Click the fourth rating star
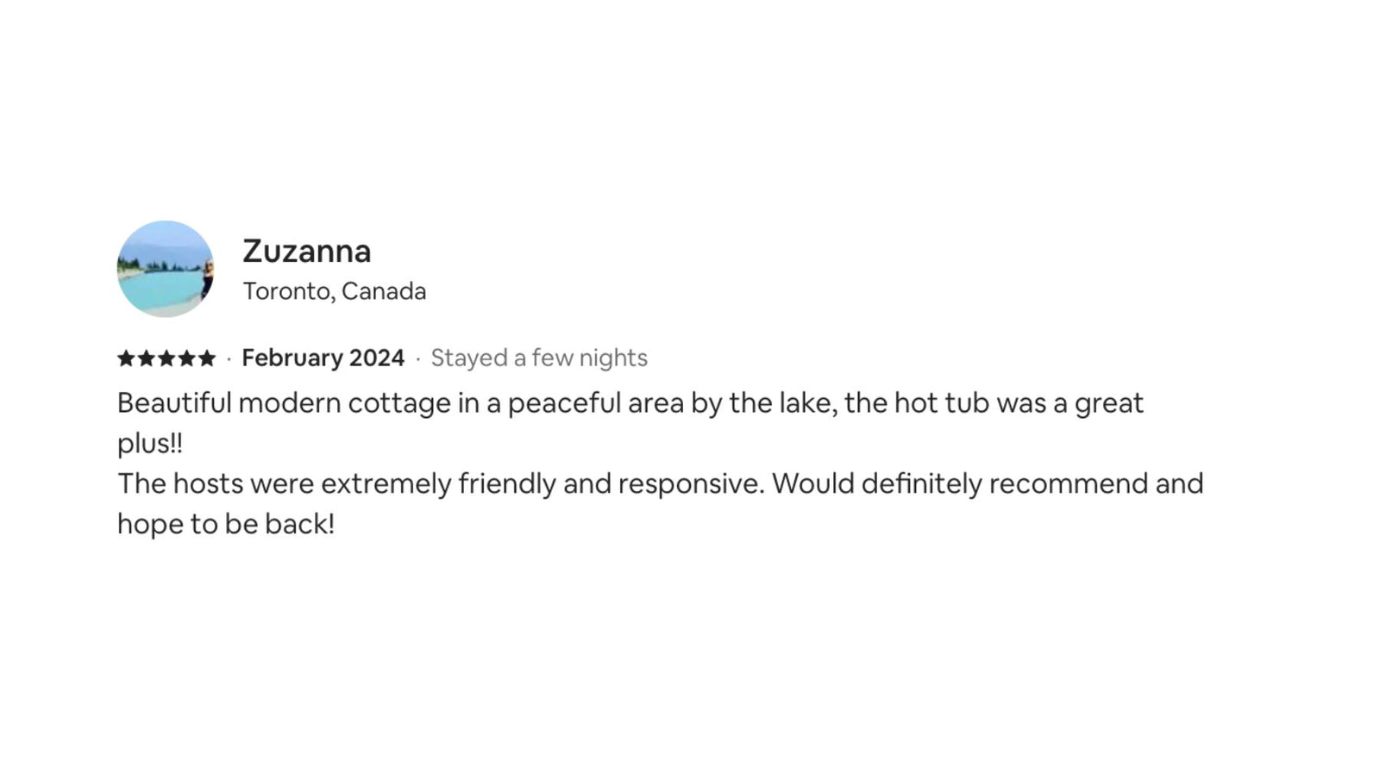The height and width of the screenshot is (766, 1380). (x=186, y=358)
